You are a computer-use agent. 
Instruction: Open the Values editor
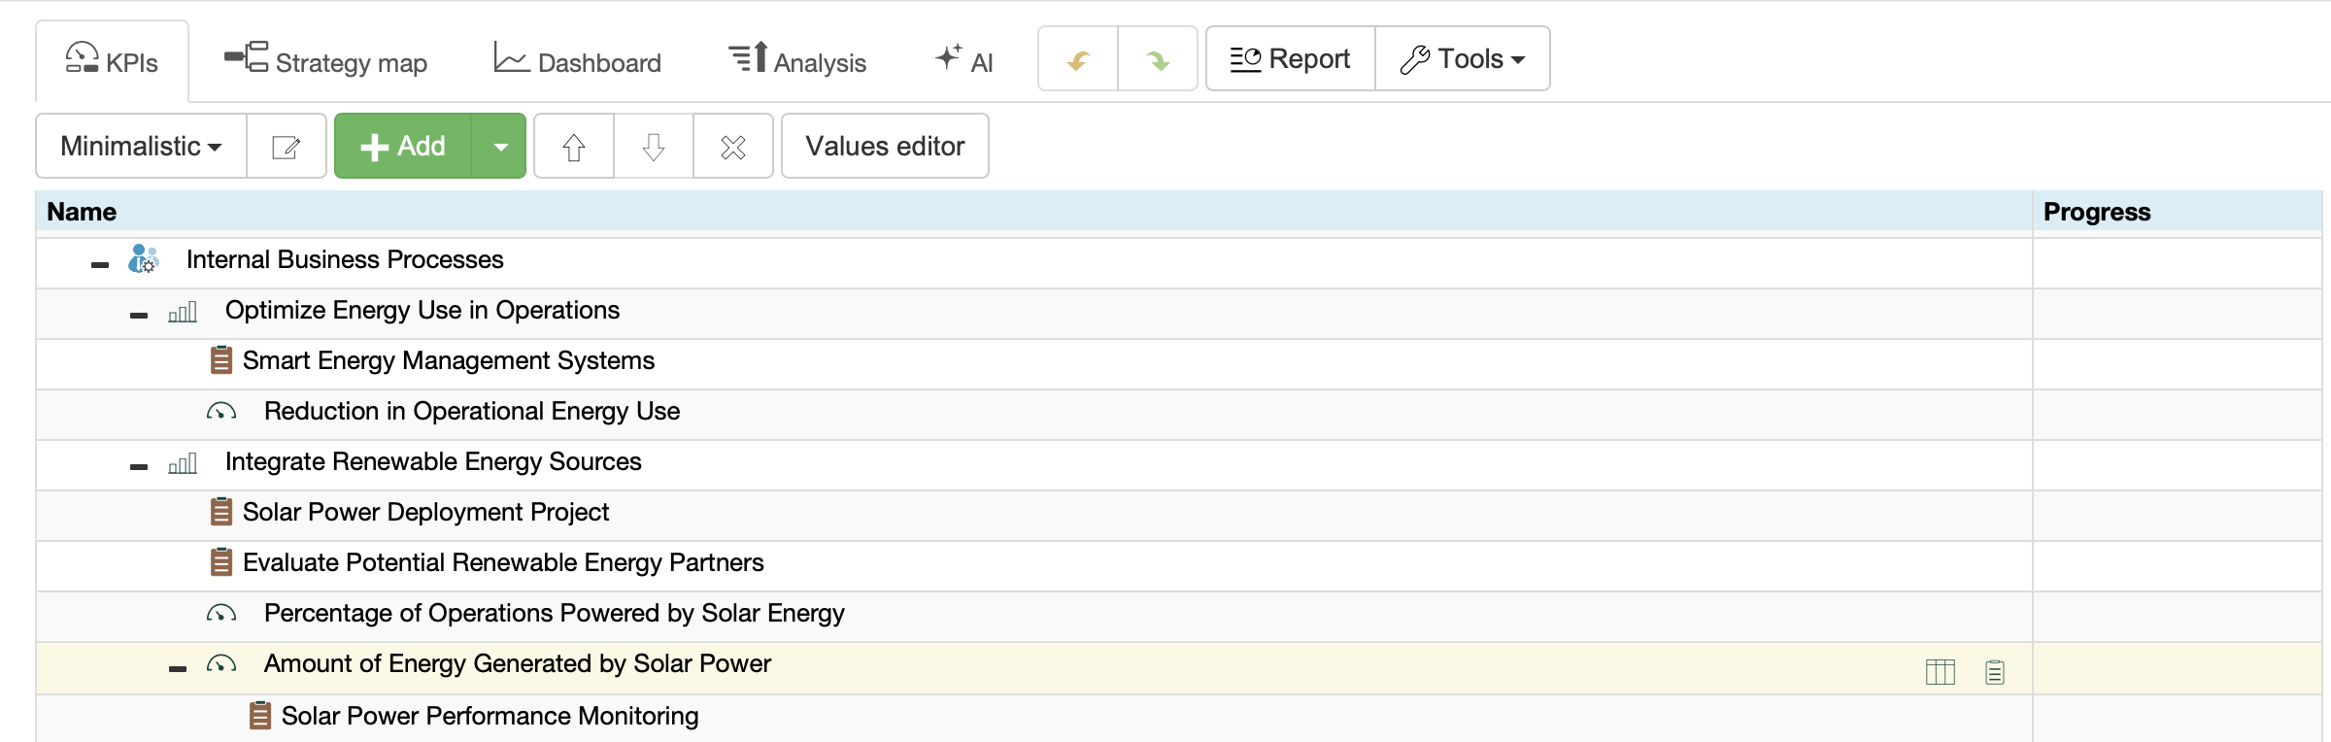(x=885, y=147)
